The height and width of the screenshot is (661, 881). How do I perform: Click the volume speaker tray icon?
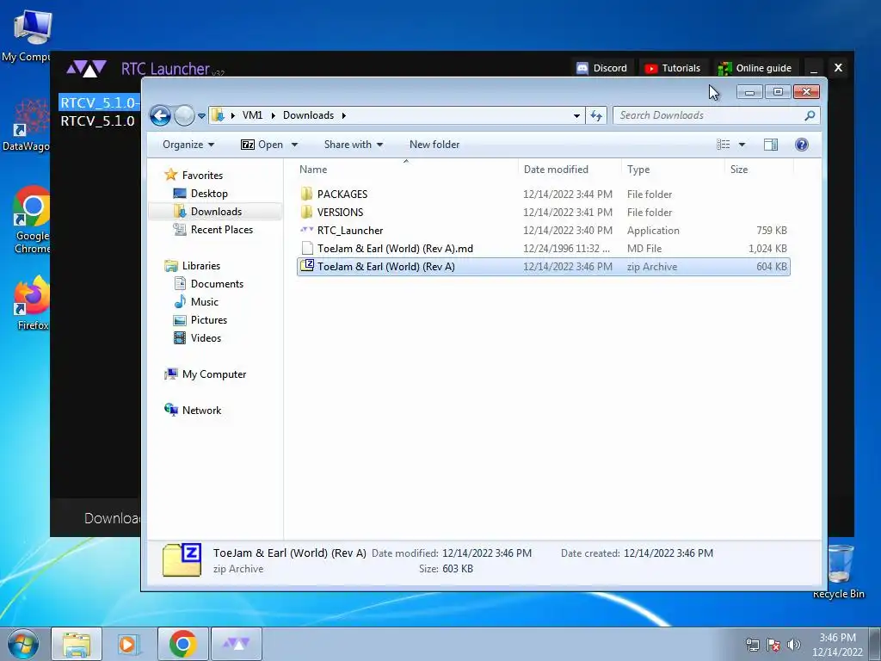[793, 645]
